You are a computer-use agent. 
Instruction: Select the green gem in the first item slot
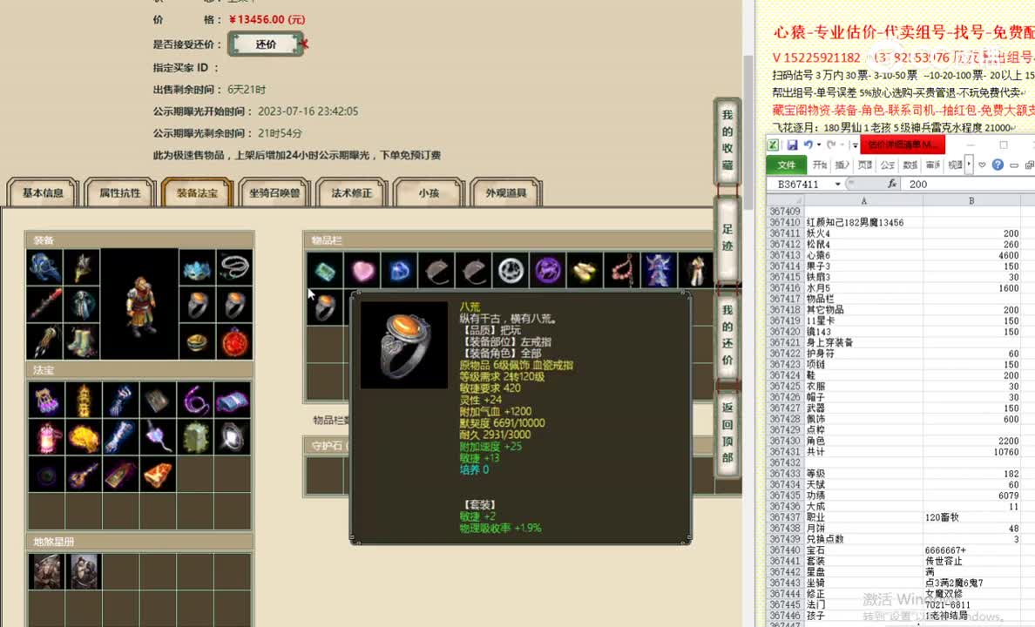[326, 270]
